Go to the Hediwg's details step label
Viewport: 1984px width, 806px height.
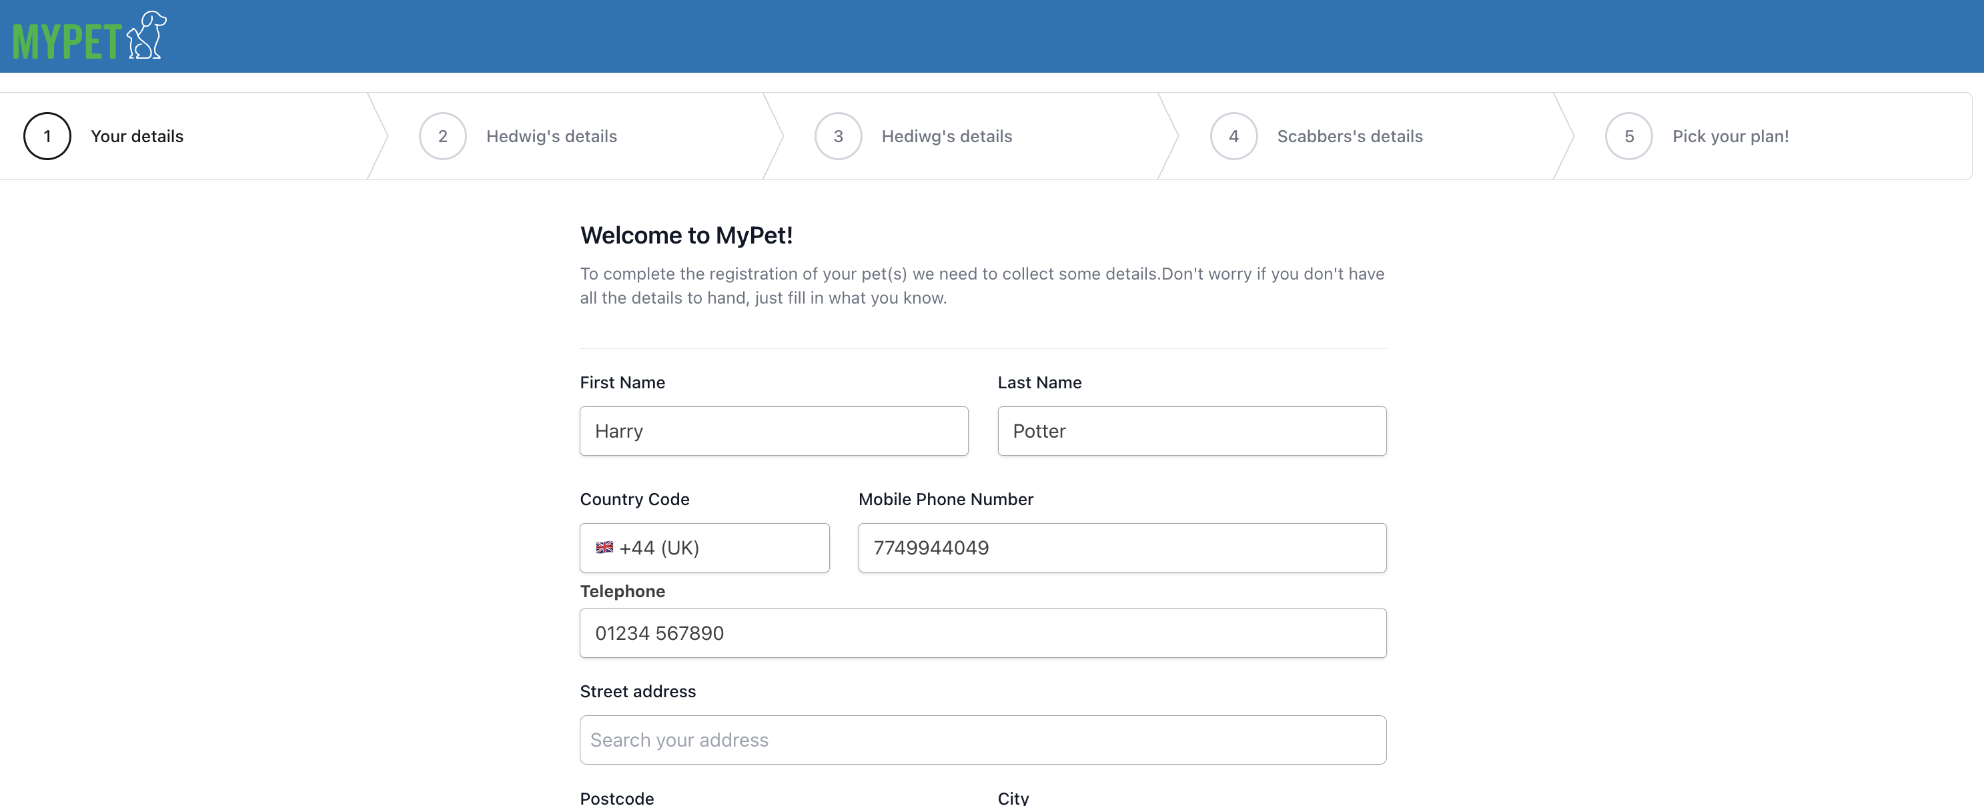[947, 136]
